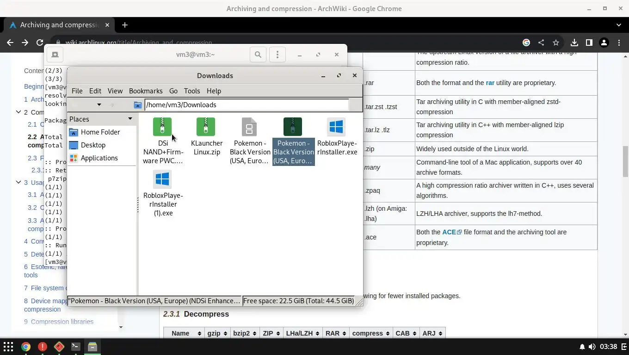Sort table by RAR column
Image resolution: width=629 pixels, height=355 pixels.
click(x=336, y=333)
